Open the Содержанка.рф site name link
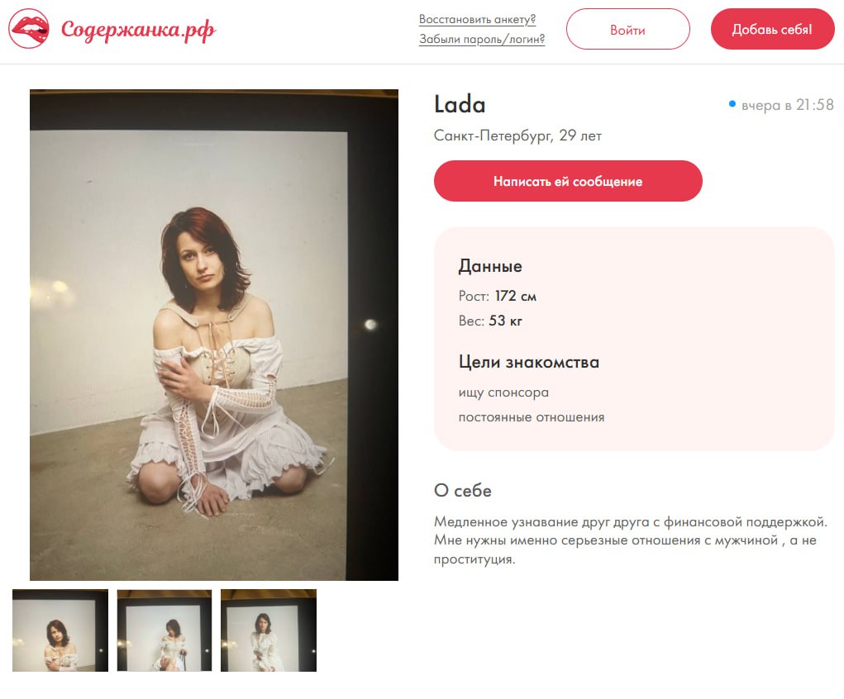 (138, 31)
